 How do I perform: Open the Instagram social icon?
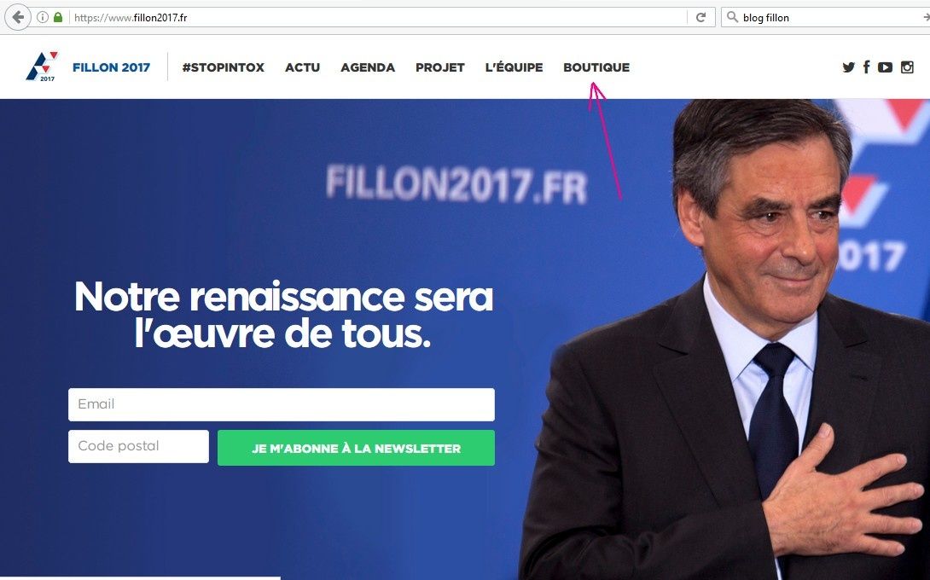(x=907, y=67)
